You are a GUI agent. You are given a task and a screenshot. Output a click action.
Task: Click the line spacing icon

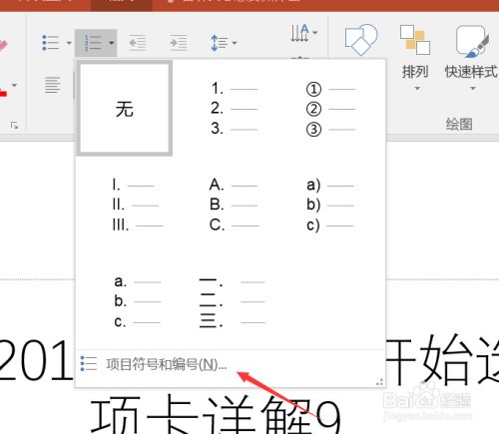click(219, 43)
